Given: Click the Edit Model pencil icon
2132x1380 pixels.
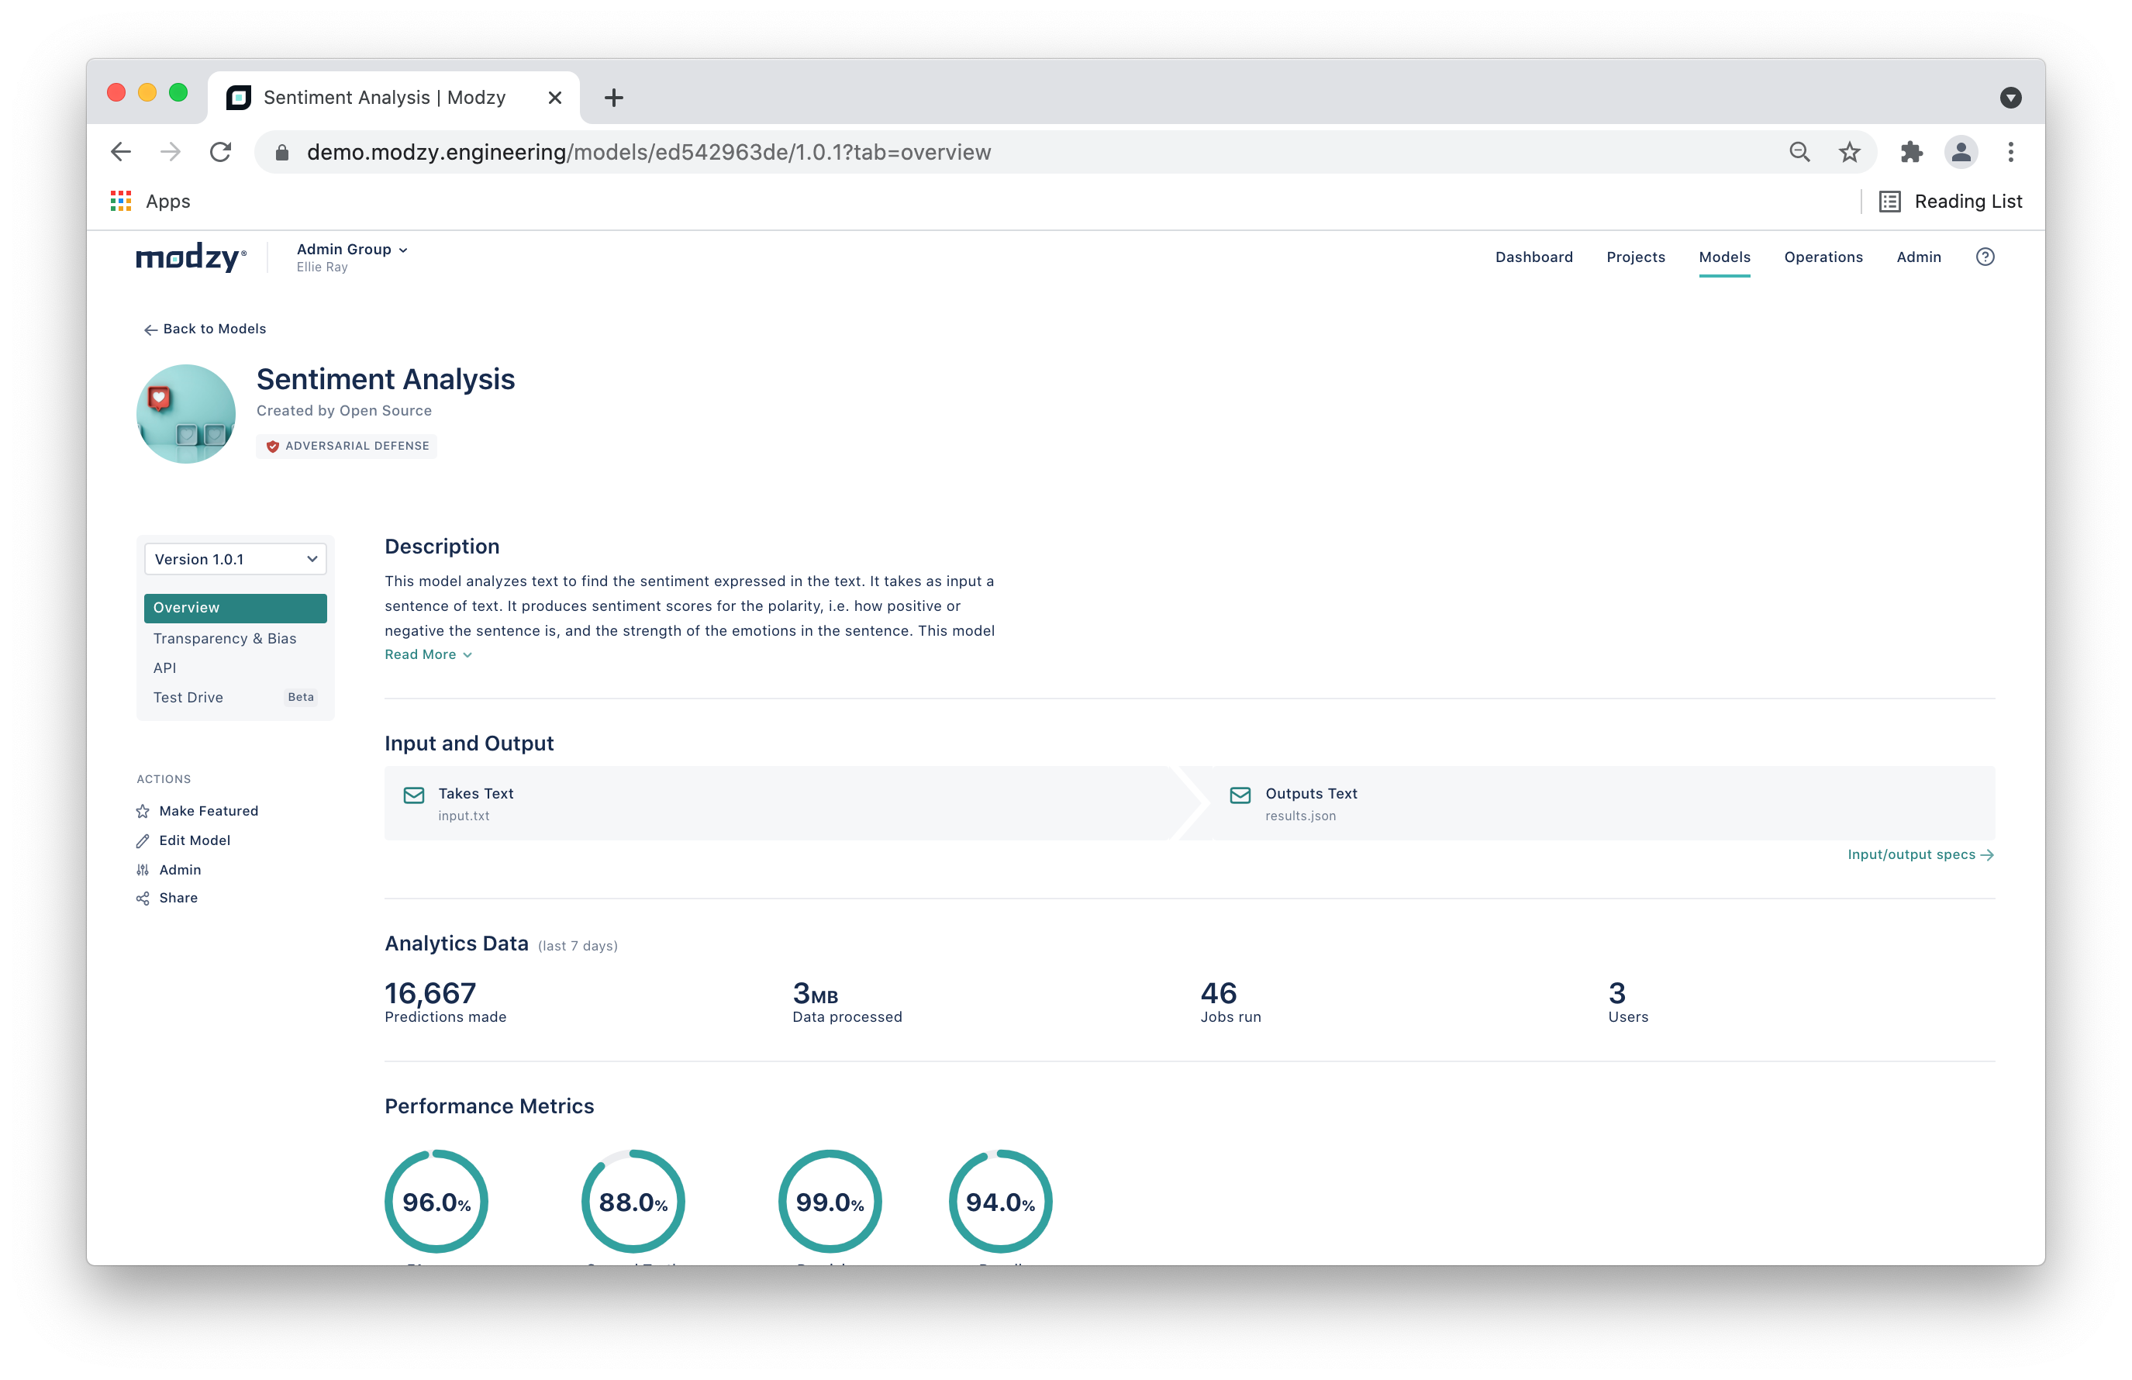Looking at the screenshot, I should coord(143,841).
